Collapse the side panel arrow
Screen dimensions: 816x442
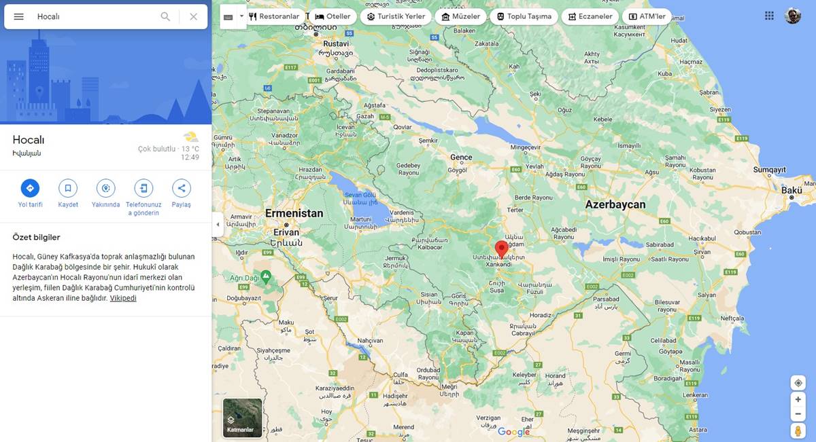[218, 225]
